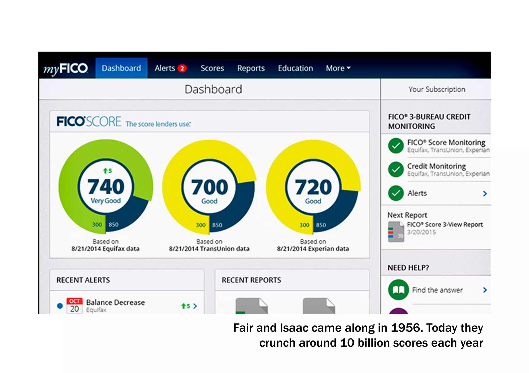Open the second recent report document icon

coord(318,306)
